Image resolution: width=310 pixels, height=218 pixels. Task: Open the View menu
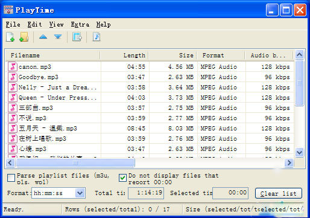[57, 25]
